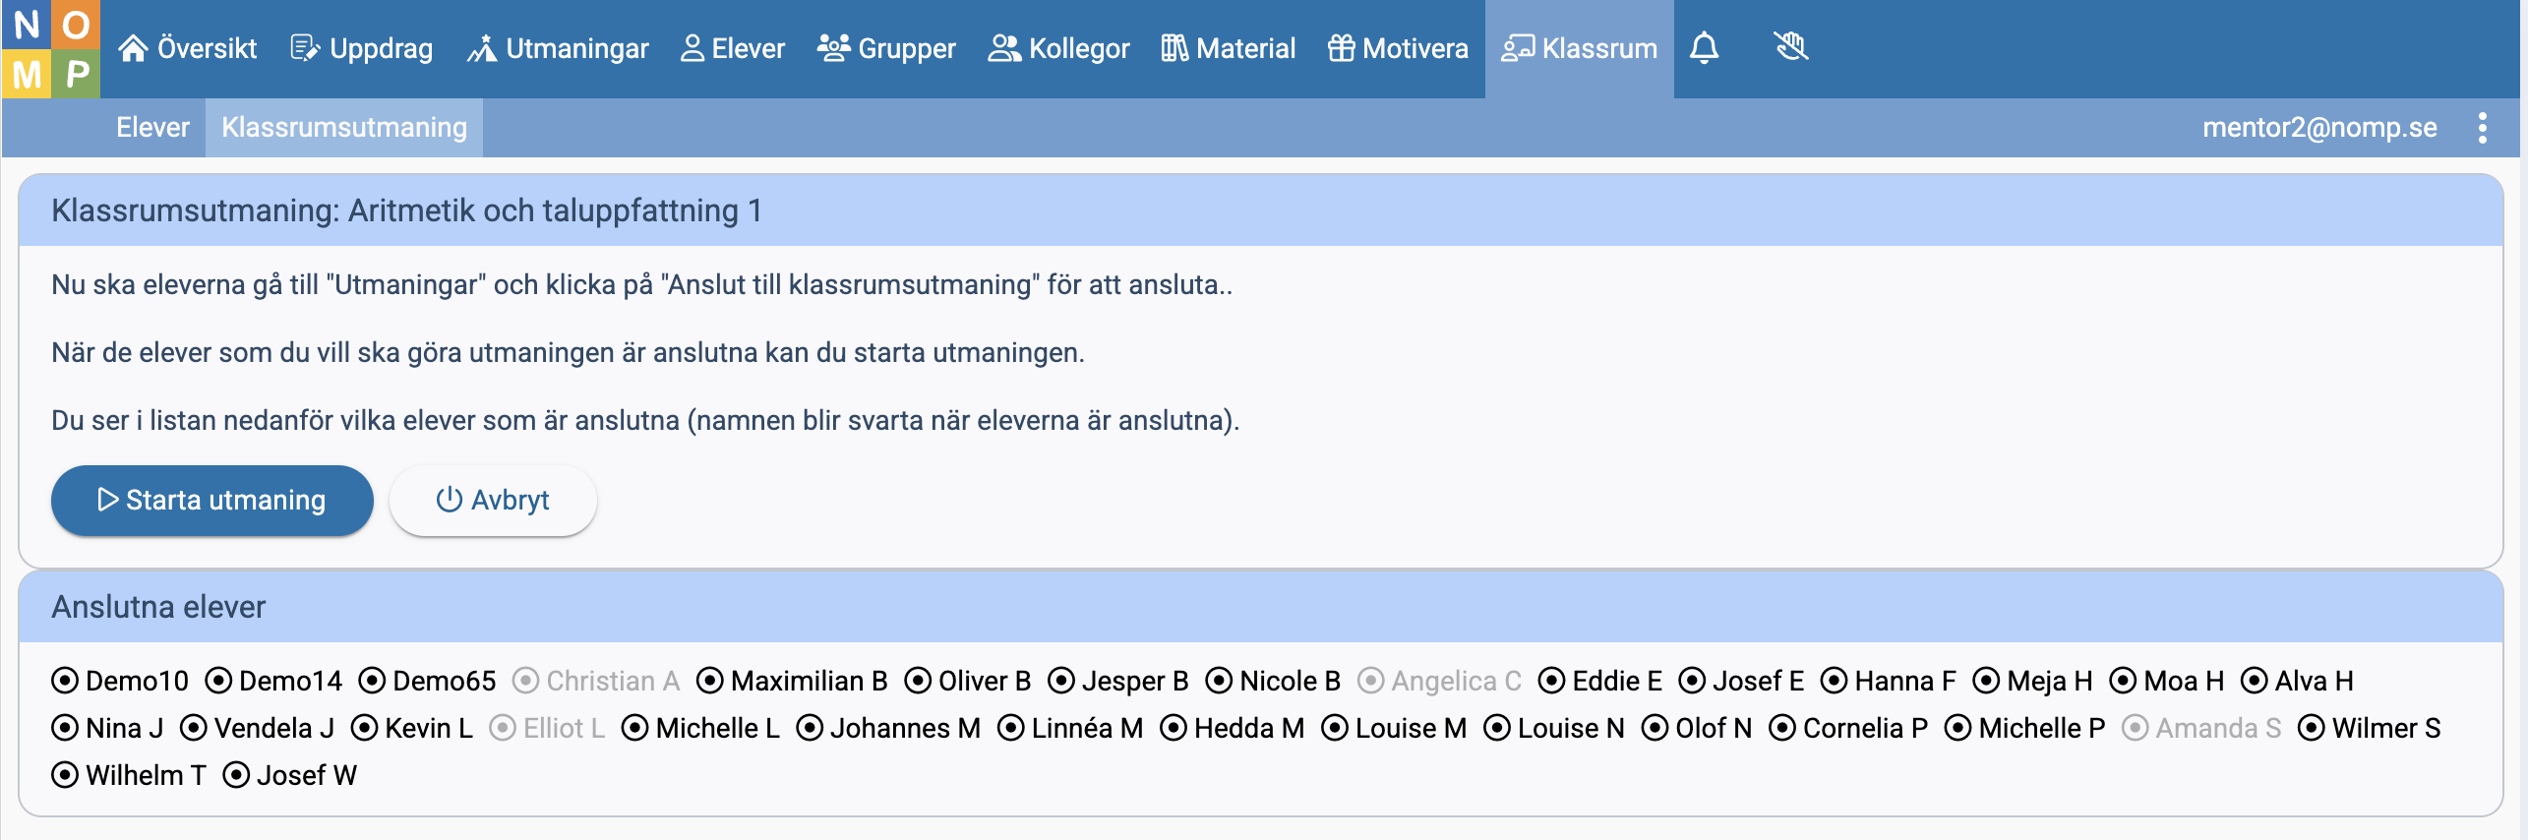Open the Material library
Viewport: 2528px width, 840px height.
(x=1228, y=48)
